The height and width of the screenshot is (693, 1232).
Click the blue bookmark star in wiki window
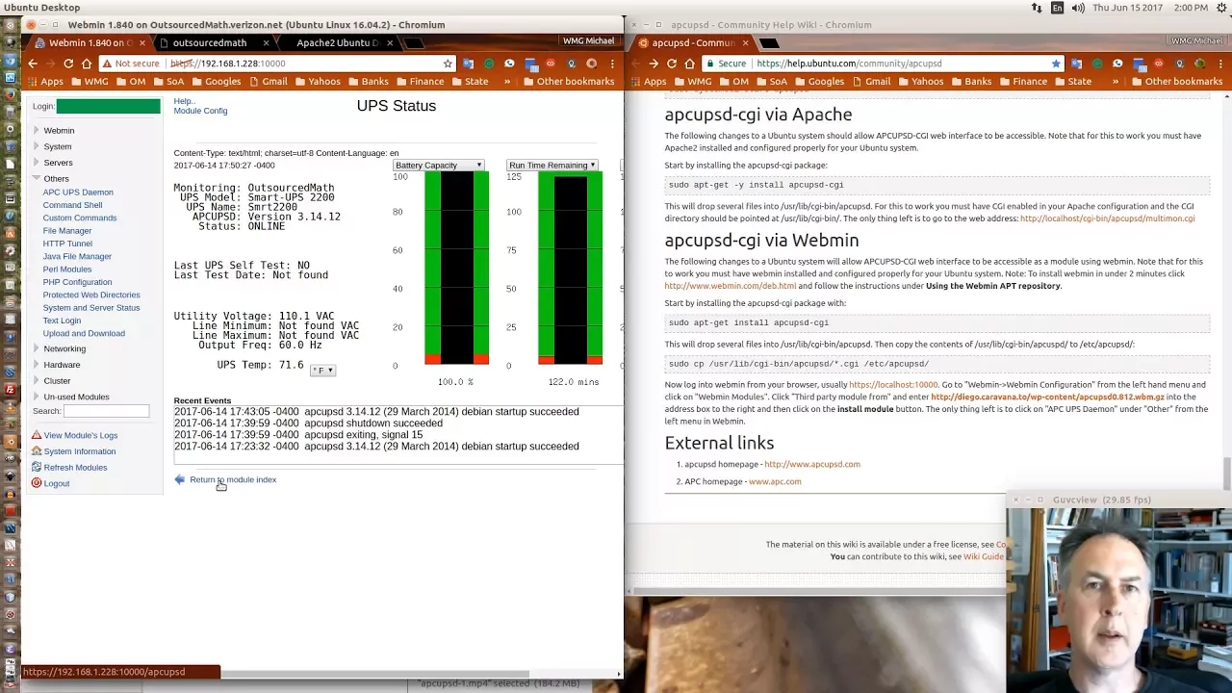click(x=1056, y=64)
